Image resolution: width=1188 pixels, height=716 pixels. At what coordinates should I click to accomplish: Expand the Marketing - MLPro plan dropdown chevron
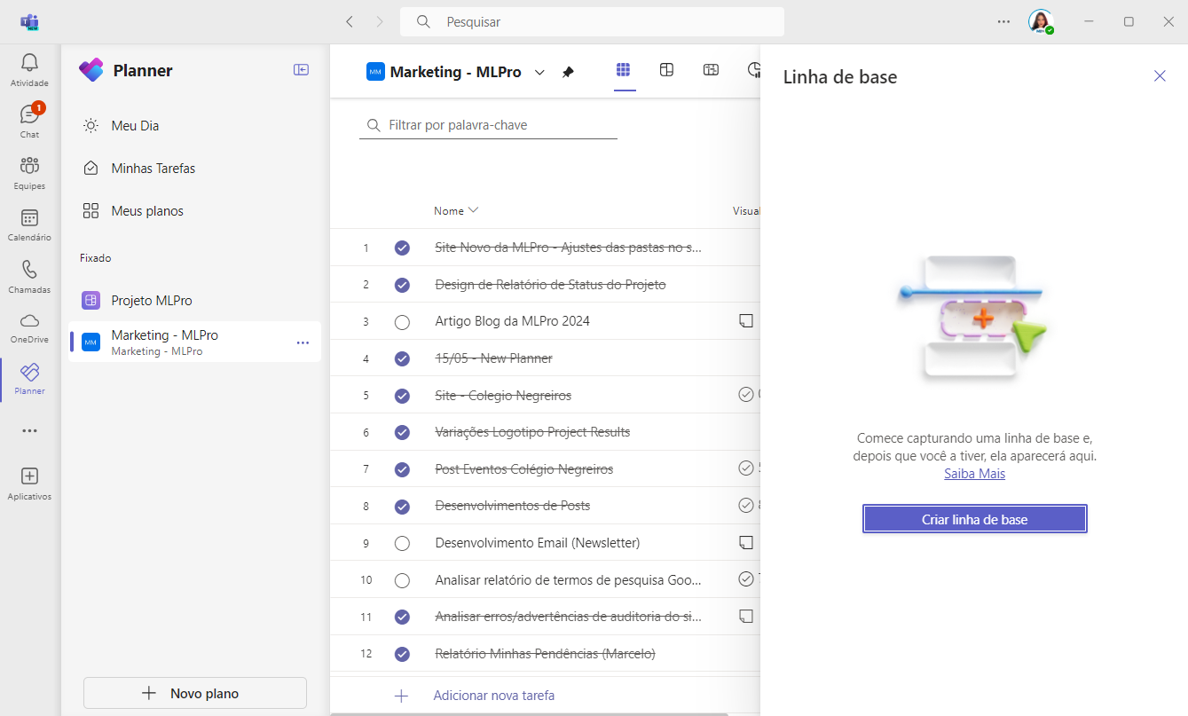[x=539, y=73]
